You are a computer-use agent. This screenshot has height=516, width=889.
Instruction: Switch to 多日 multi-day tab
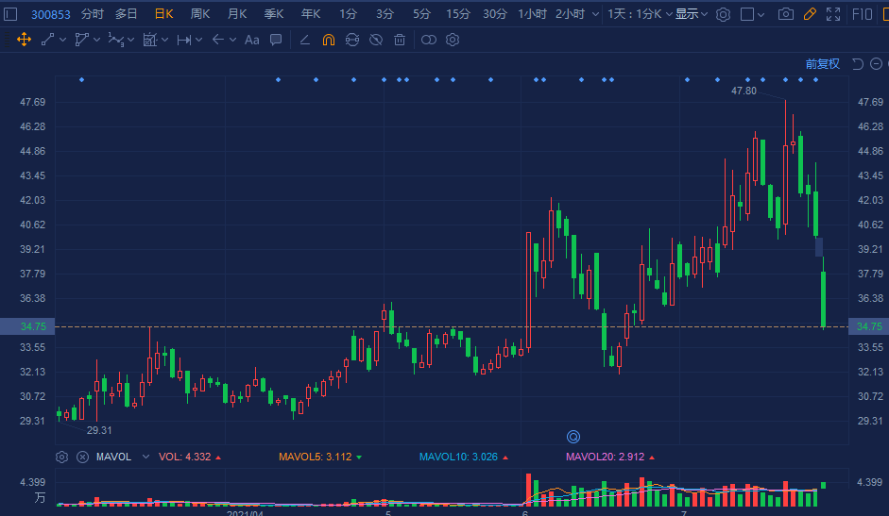(x=127, y=14)
